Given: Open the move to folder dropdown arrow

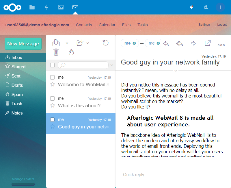Looking at the screenshot, I should tap(88, 43).
